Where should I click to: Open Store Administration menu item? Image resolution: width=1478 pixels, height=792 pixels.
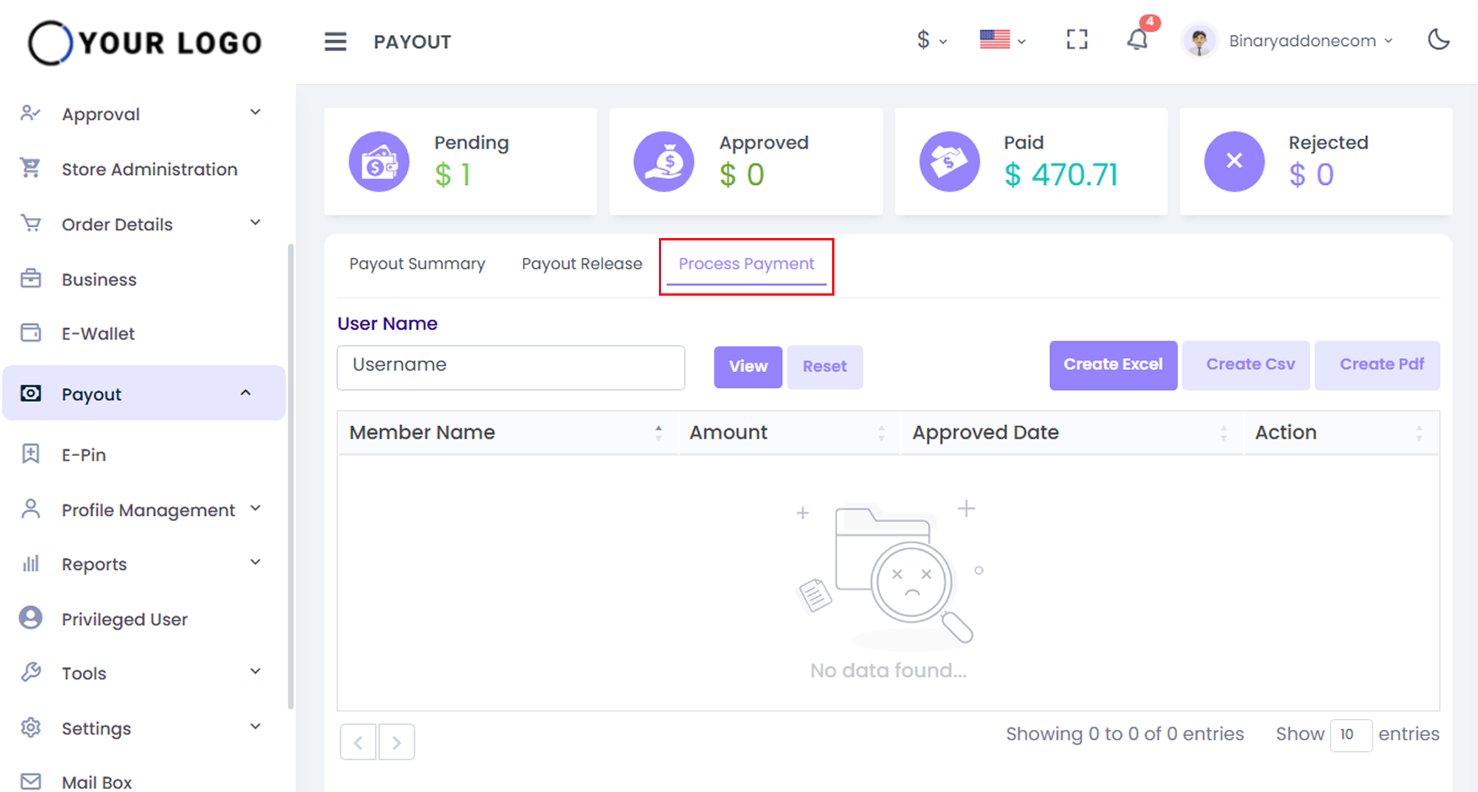point(149,169)
